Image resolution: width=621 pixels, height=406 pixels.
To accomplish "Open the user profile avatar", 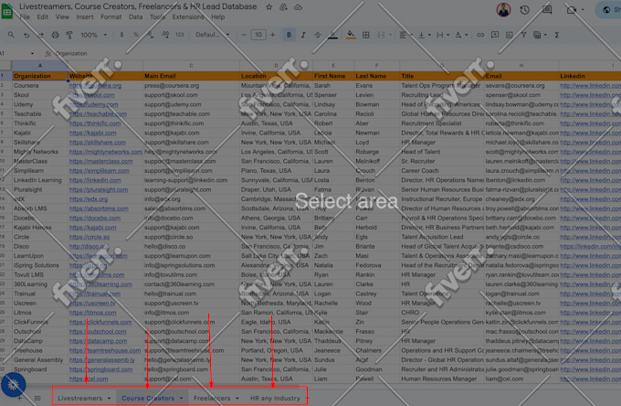I will point(503,10).
